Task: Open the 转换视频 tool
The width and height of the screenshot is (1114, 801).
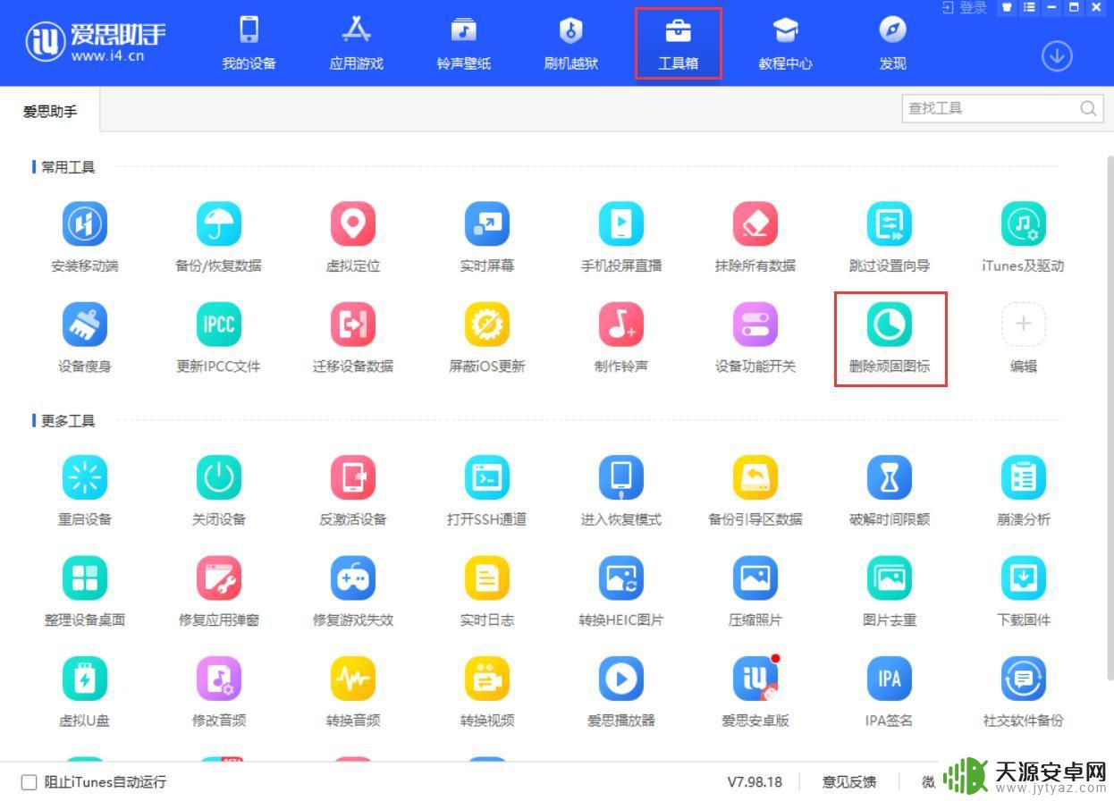Action: click(x=487, y=679)
